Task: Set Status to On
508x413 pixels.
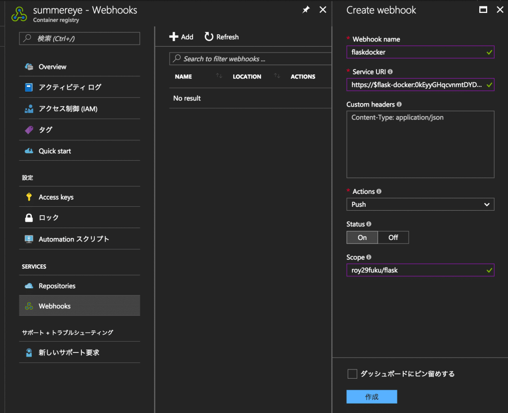Action: pos(362,237)
